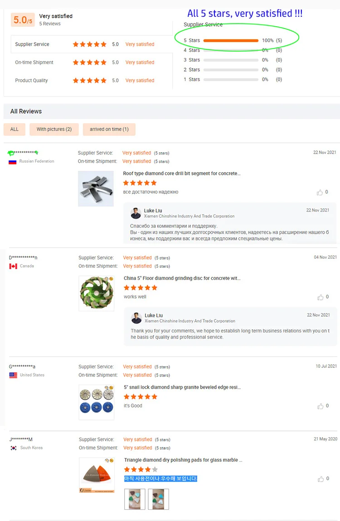The width and height of the screenshot is (340, 521).
Task: Click the review date 21 May 2020
Action: (325, 439)
